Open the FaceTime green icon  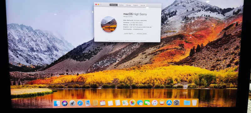[147, 103]
